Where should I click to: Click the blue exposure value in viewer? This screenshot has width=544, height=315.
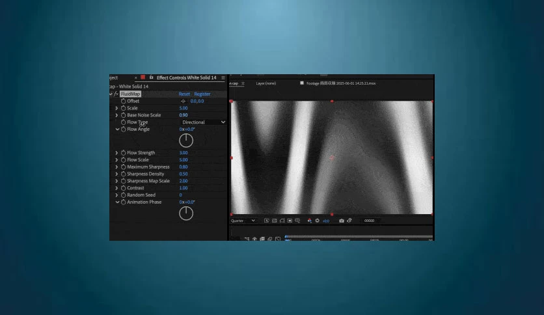326,221
